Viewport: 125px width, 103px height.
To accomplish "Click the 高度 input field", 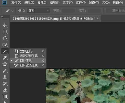I will pyautogui.click(x=94, y=11).
